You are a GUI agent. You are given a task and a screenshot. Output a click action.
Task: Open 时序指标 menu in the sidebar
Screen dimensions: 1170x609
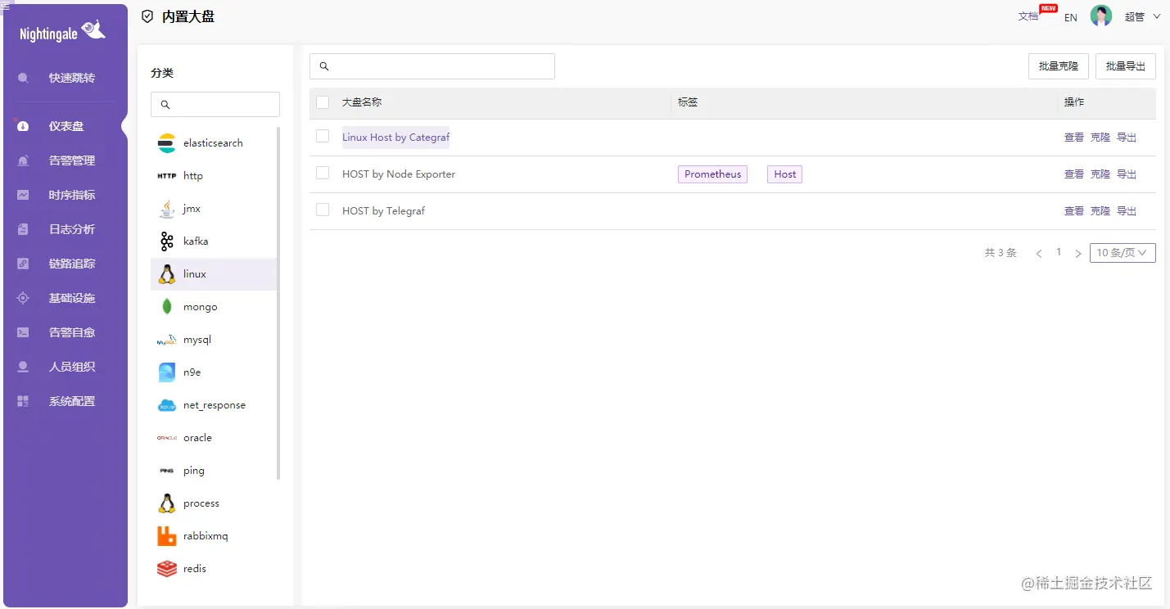[71, 195]
